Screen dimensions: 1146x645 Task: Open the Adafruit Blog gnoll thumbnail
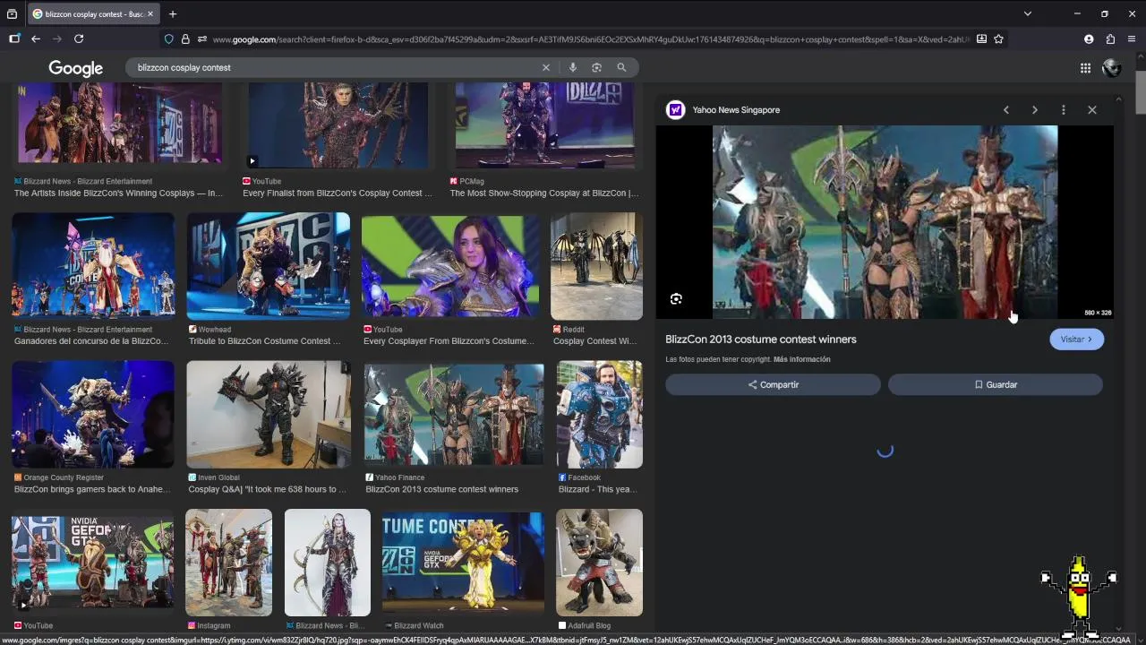(599, 563)
